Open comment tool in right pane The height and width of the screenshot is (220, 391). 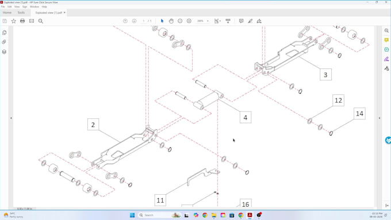(x=386, y=40)
